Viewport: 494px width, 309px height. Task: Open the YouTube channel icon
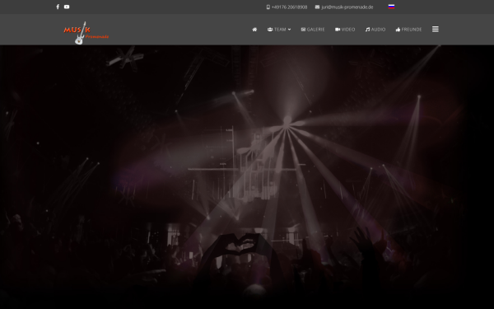67,7
